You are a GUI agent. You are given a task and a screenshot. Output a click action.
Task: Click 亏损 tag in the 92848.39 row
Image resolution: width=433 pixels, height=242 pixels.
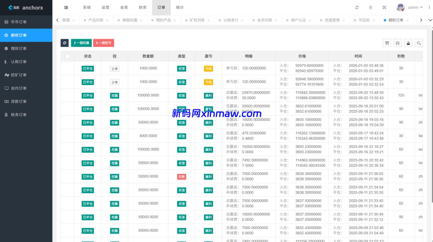click(208, 82)
